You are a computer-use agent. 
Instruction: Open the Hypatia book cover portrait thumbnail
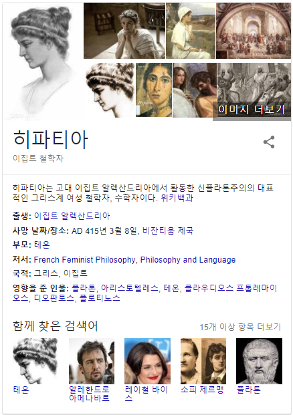(x=154, y=90)
